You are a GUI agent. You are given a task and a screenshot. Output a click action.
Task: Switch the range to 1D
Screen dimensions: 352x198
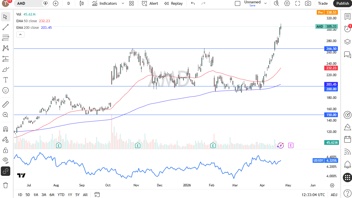click(20, 195)
